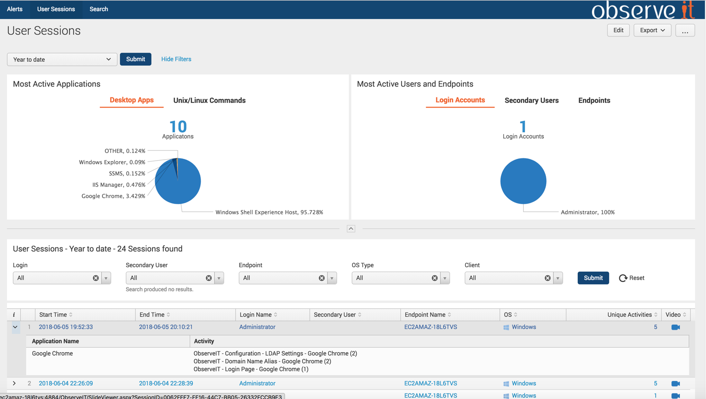Play the video recording for session 2
The width and height of the screenshot is (706, 399).
coord(675,383)
